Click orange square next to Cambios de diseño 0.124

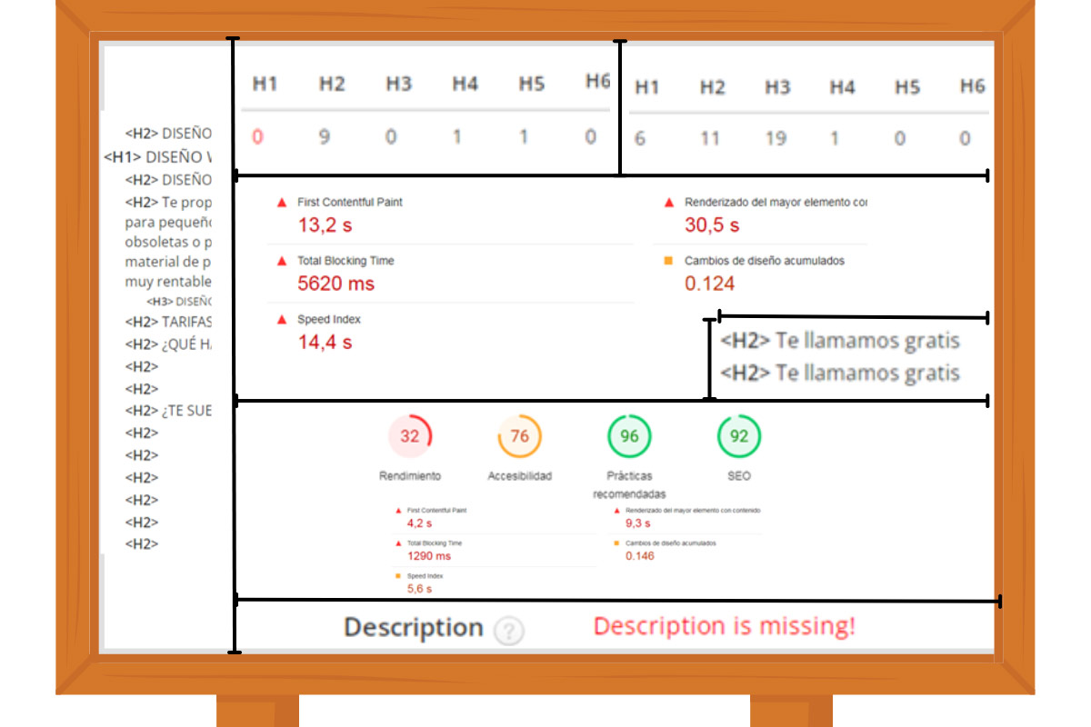coord(668,261)
